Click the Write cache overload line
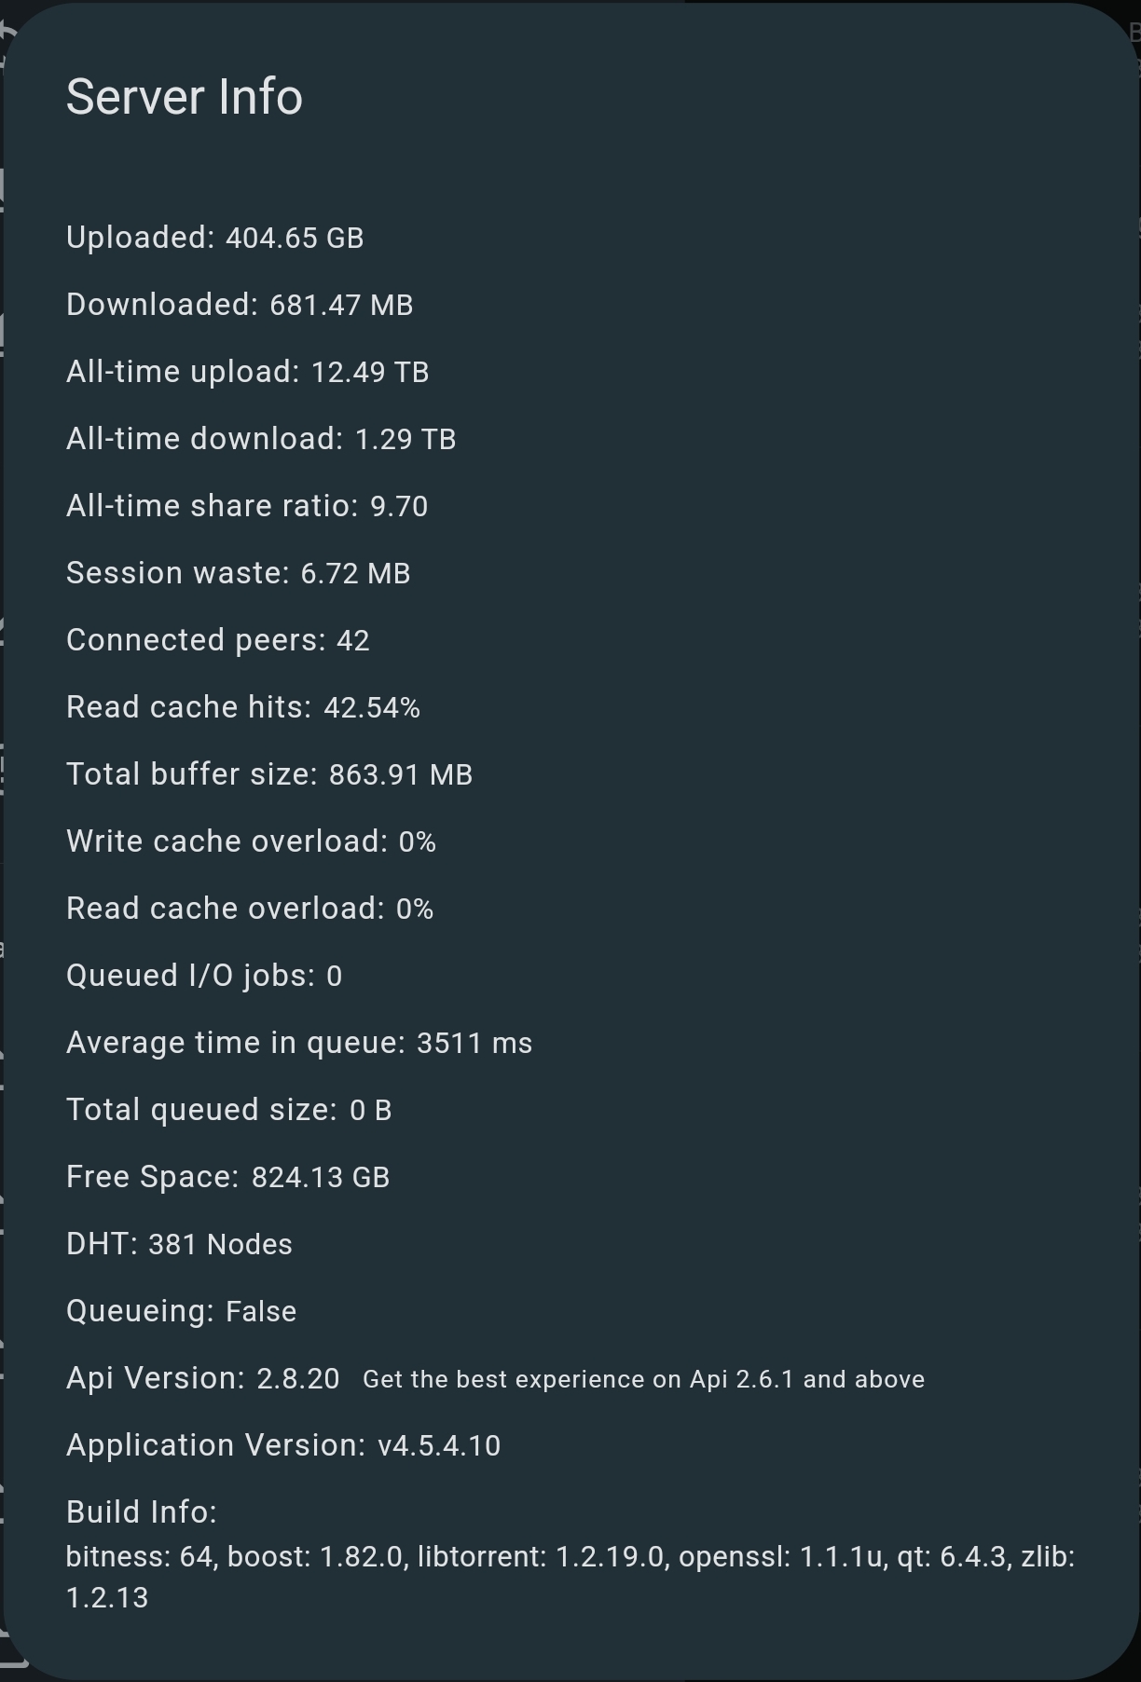Viewport: 1141px width, 1682px height. pos(251,841)
